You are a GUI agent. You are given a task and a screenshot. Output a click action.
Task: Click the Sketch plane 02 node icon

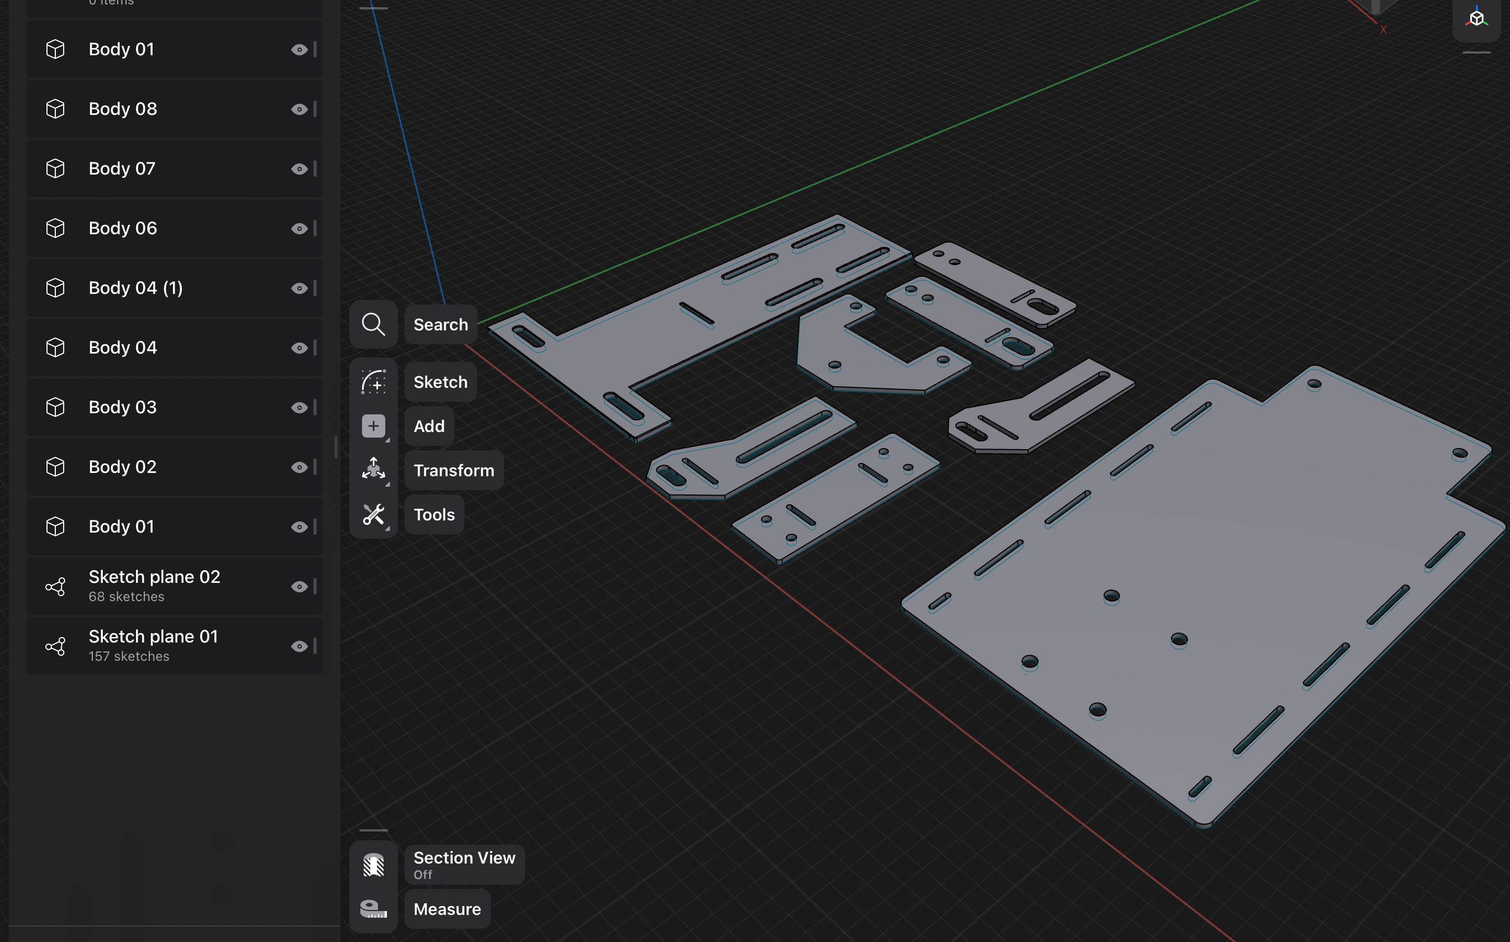click(55, 586)
